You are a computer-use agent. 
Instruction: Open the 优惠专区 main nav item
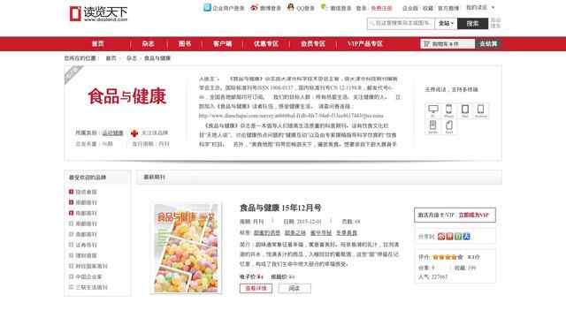(266, 44)
